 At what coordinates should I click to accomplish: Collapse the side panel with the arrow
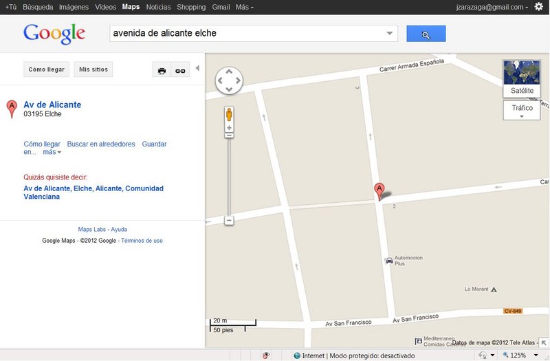pyautogui.click(x=197, y=68)
